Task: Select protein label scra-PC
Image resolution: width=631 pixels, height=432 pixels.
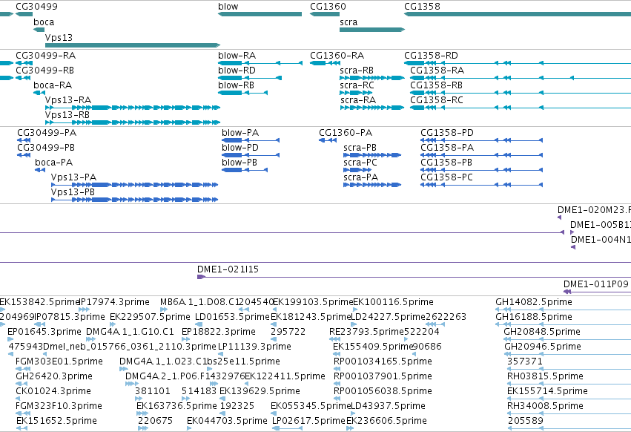Action: pos(360,163)
